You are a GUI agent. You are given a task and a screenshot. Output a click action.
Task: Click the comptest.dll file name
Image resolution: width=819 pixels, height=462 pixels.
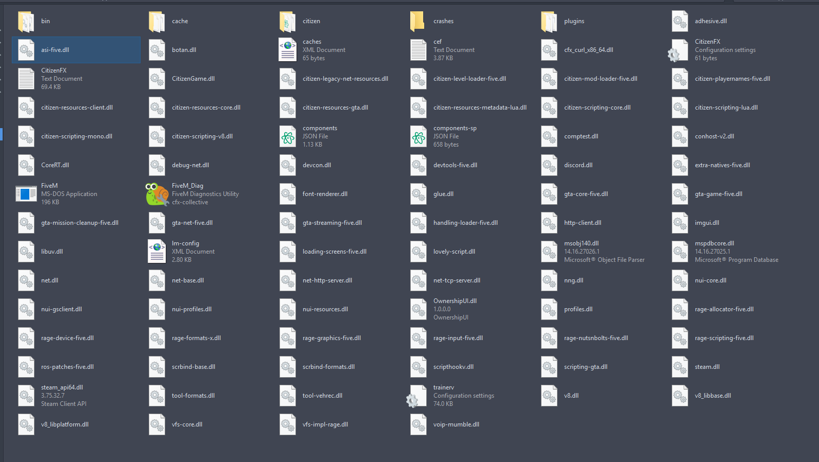[581, 136]
